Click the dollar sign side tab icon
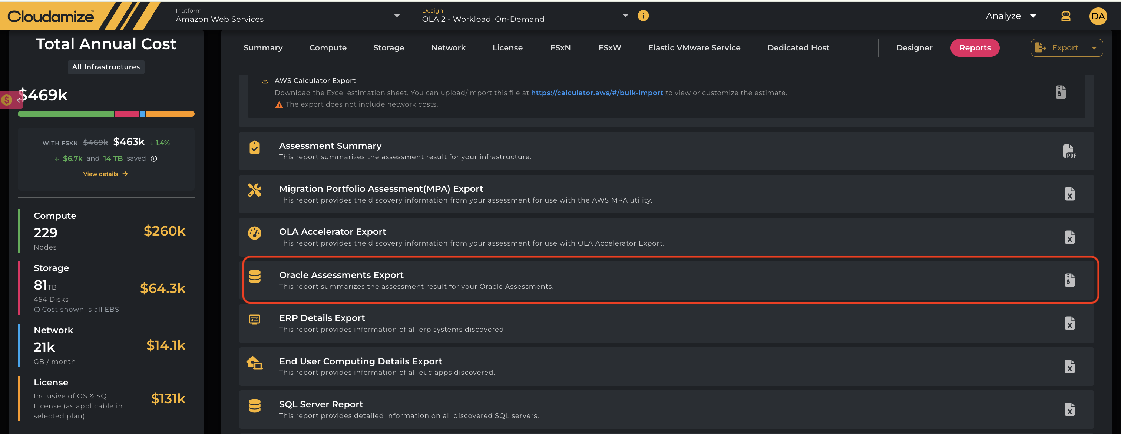Image resolution: width=1121 pixels, height=434 pixels. pyautogui.click(x=7, y=100)
